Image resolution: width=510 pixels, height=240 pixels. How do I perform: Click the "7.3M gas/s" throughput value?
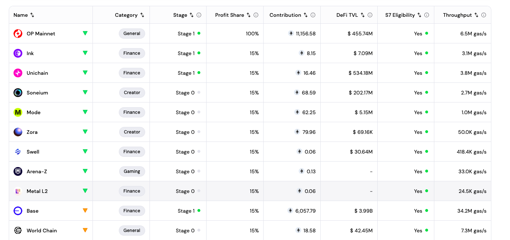[x=473, y=231]
